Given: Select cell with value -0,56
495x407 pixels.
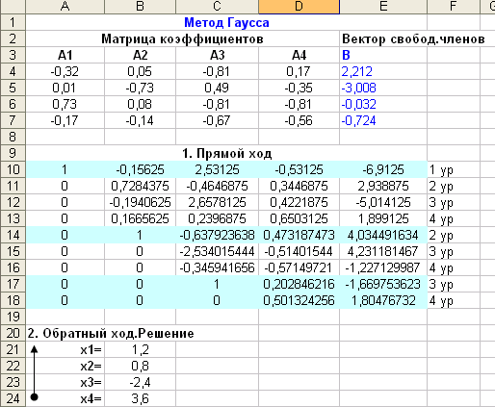Looking at the screenshot, I should click(x=299, y=120).
